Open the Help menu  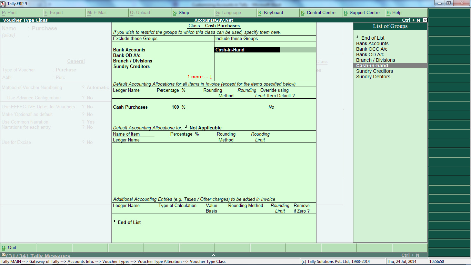coord(406,13)
